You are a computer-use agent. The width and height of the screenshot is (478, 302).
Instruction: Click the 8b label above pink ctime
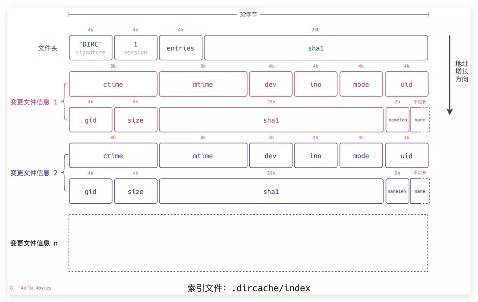coord(113,66)
